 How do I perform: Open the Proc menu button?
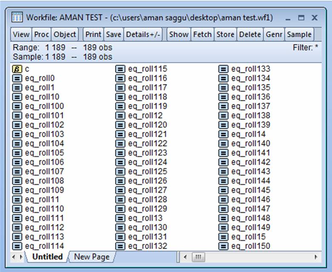[x=41, y=35]
